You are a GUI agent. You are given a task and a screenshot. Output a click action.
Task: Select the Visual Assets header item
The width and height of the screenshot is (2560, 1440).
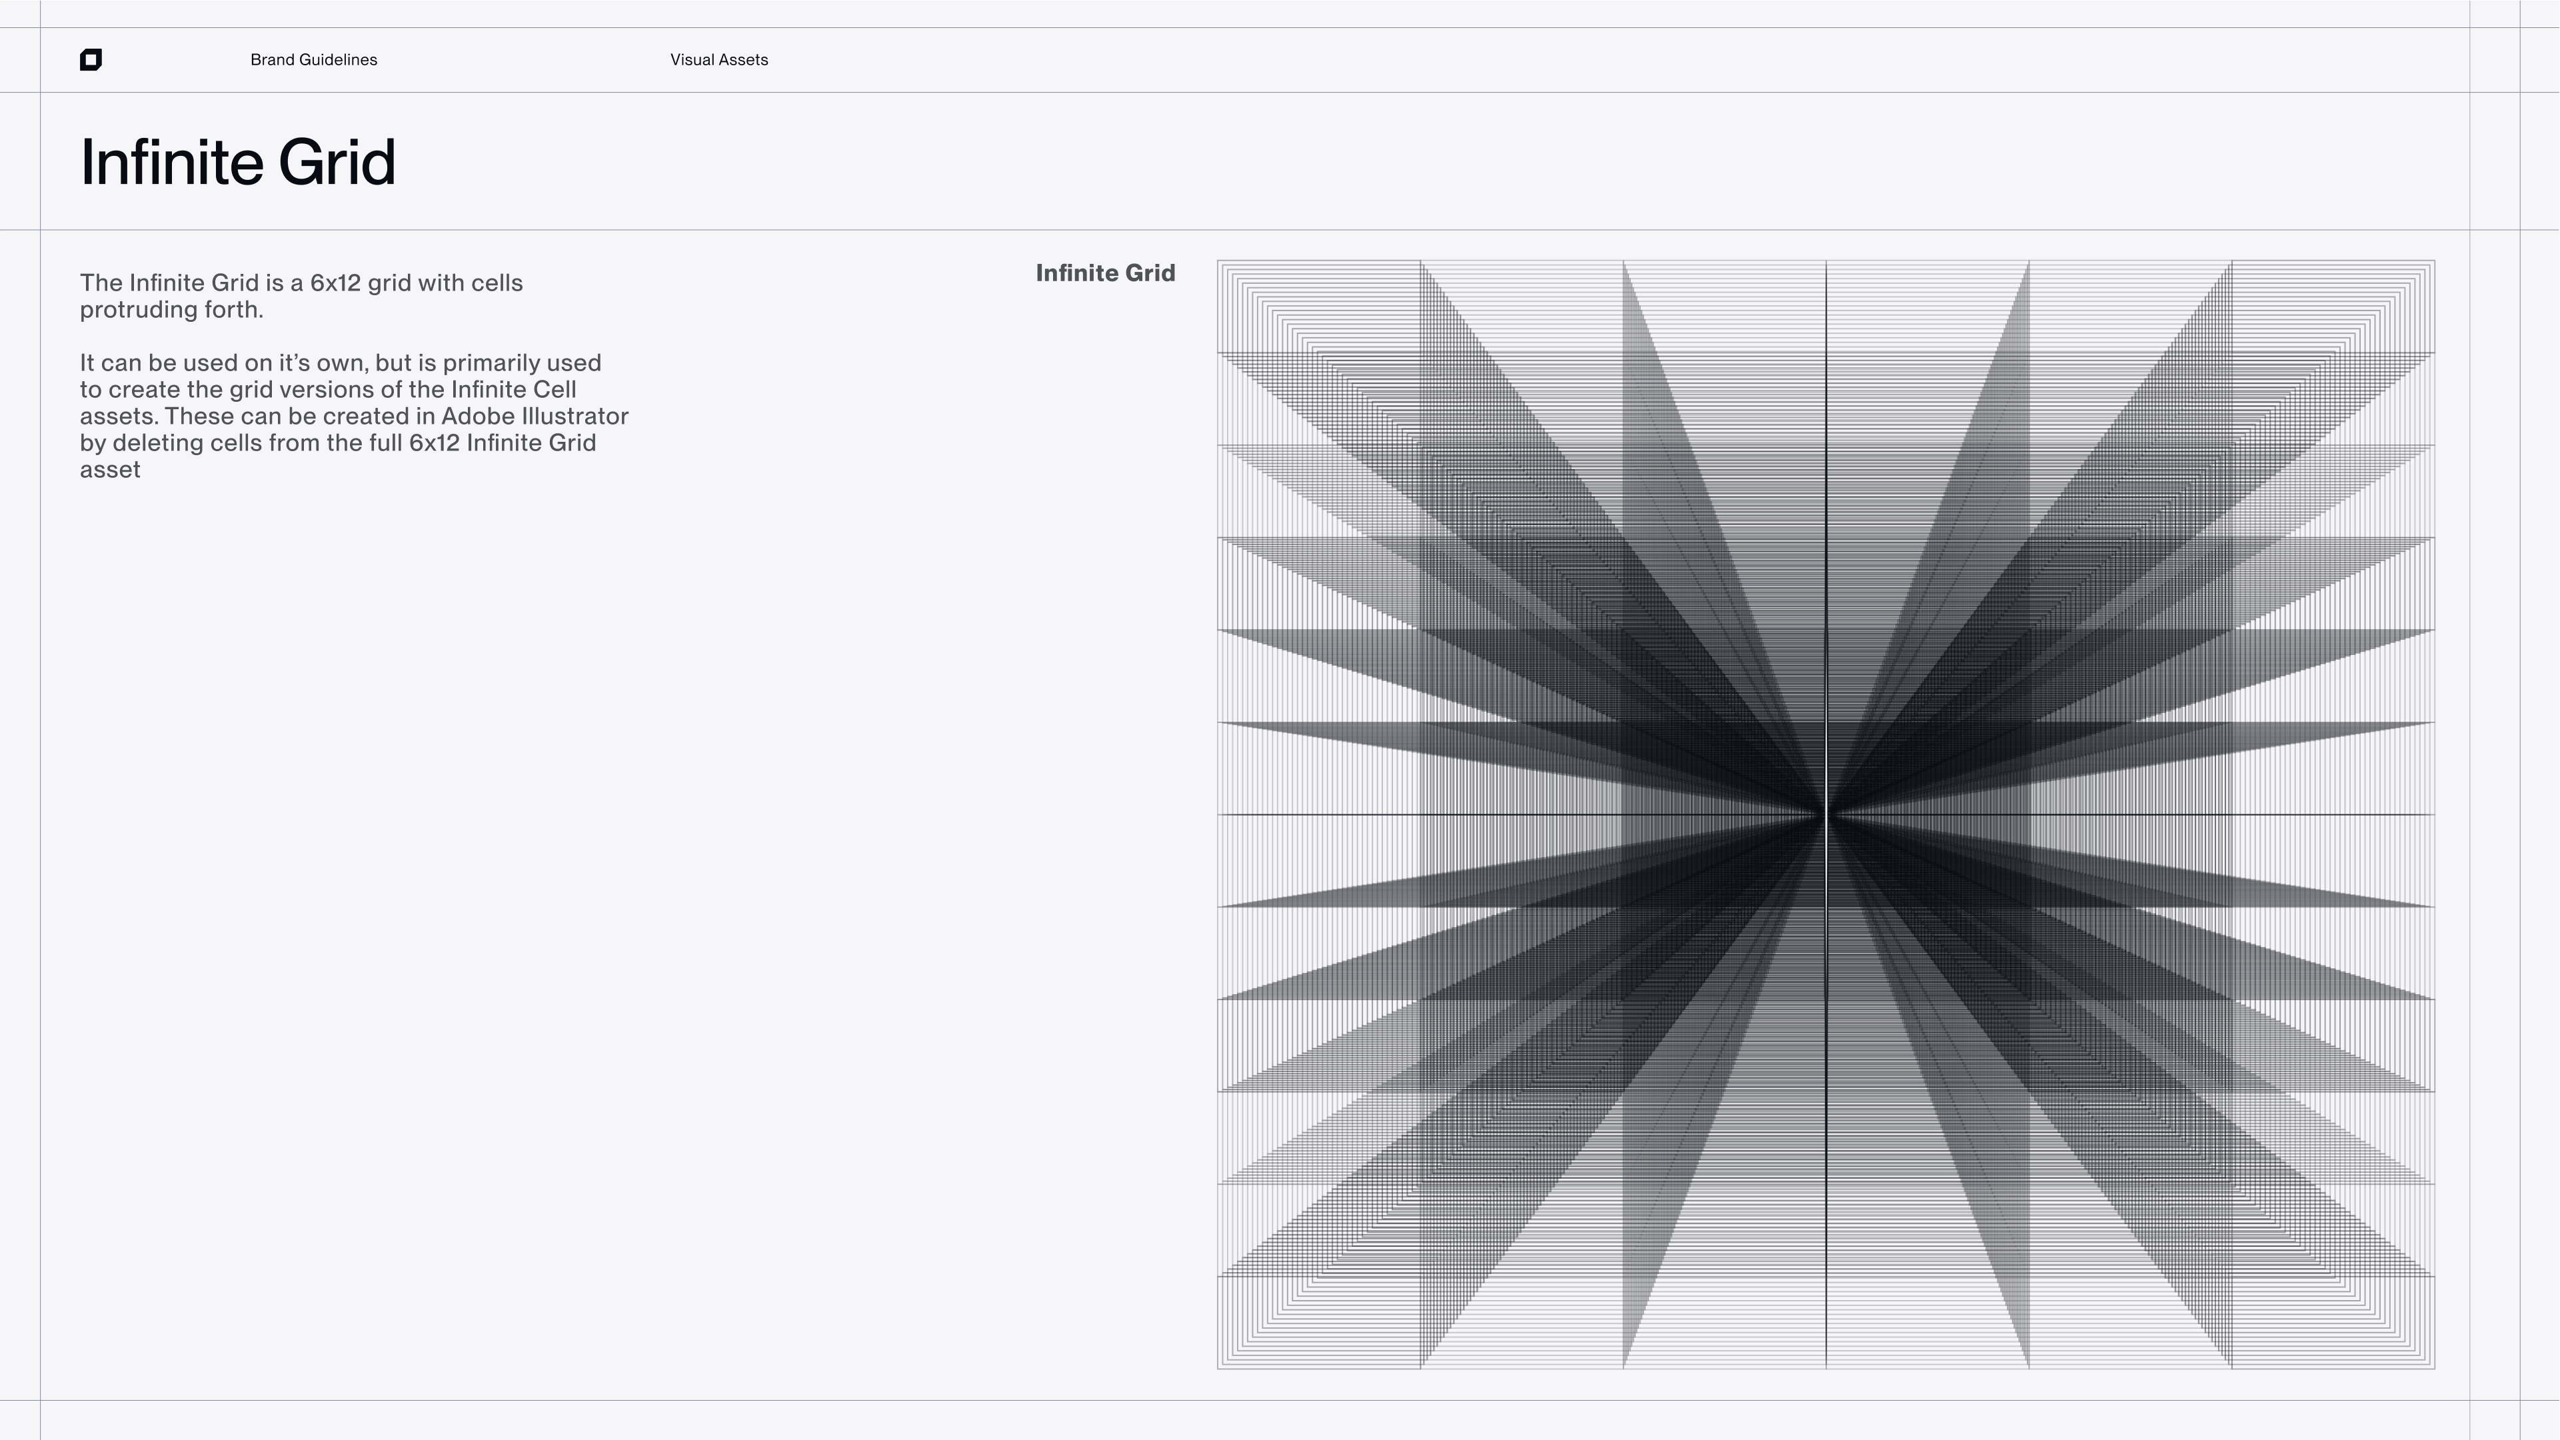(718, 59)
